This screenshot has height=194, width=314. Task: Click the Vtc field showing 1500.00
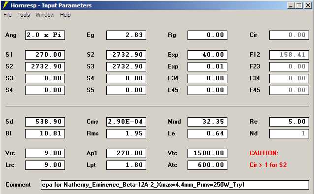(x=208, y=153)
